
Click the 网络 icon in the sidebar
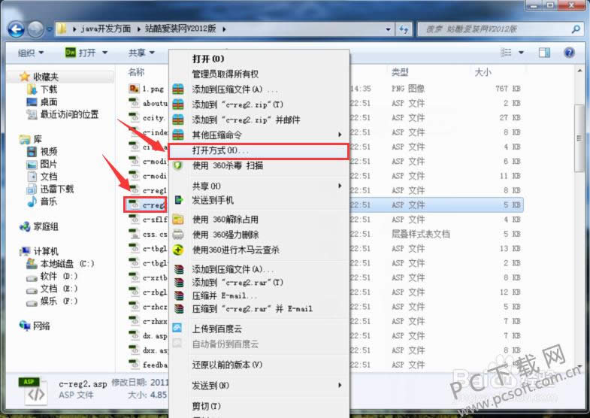(25, 326)
